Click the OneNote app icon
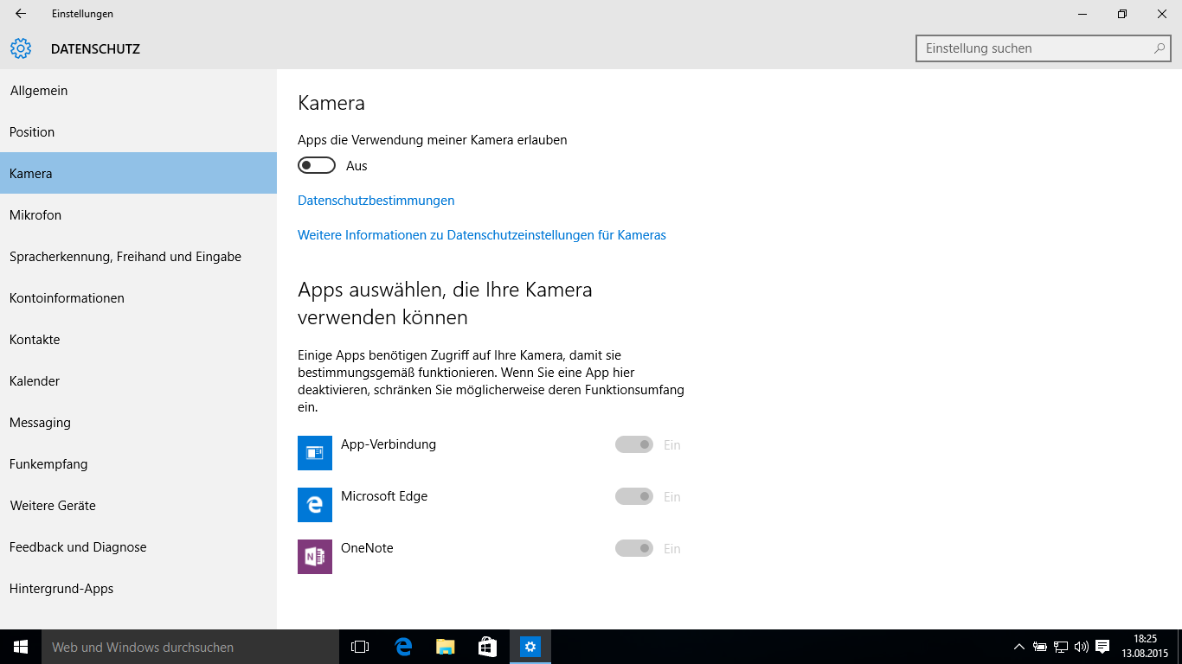The width and height of the screenshot is (1182, 664). [315, 557]
